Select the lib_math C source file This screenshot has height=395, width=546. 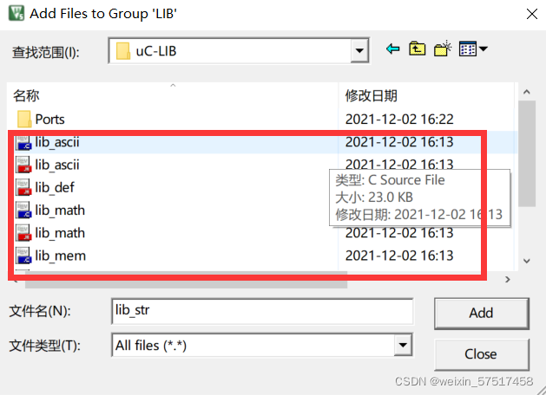[x=60, y=210]
